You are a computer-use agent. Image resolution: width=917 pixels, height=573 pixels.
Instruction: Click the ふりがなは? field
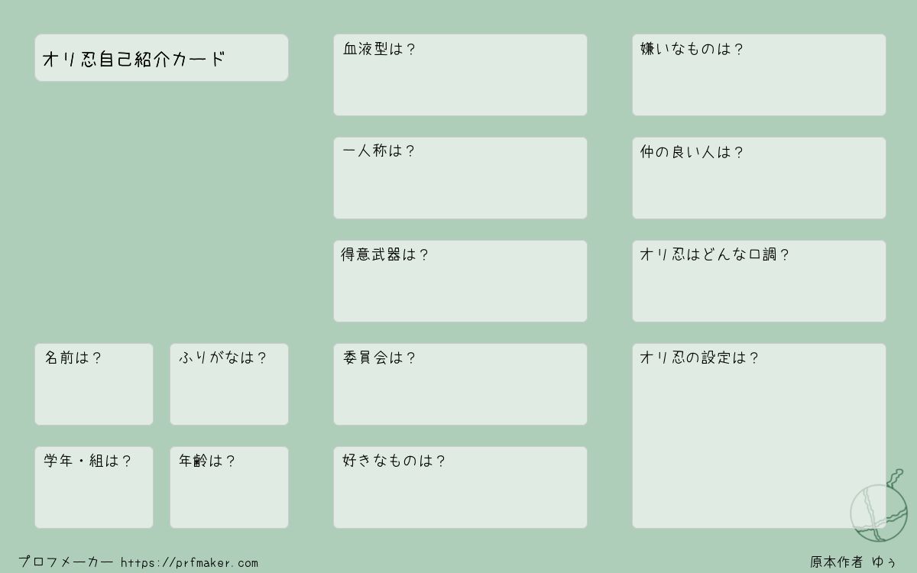[229, 384]
